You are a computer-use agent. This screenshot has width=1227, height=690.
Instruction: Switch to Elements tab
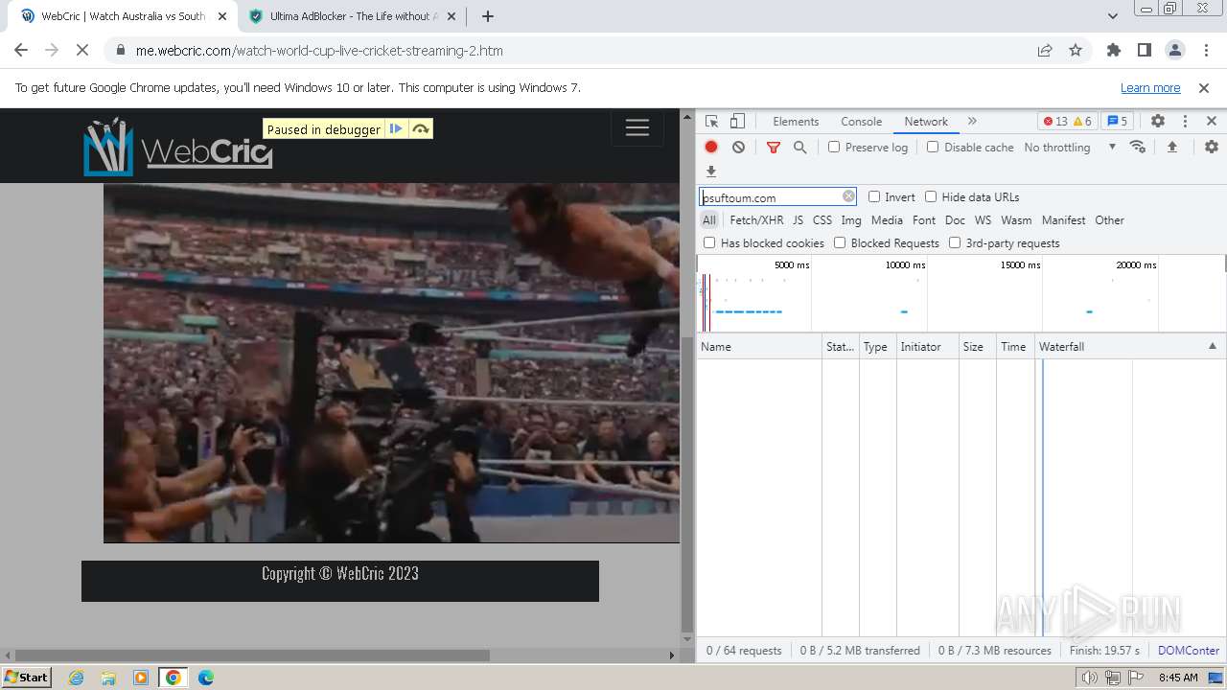(x=796, y=121)
